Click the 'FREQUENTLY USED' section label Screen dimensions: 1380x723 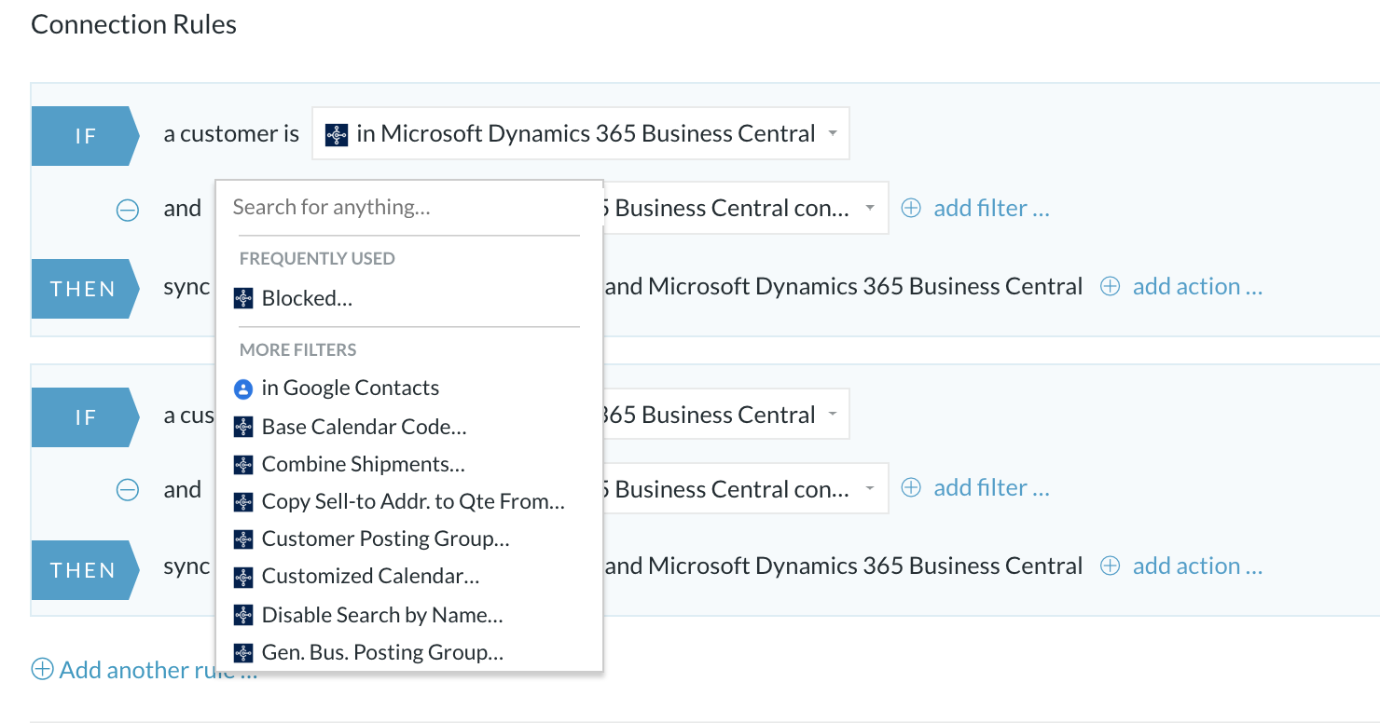click(x=317, y=259)
